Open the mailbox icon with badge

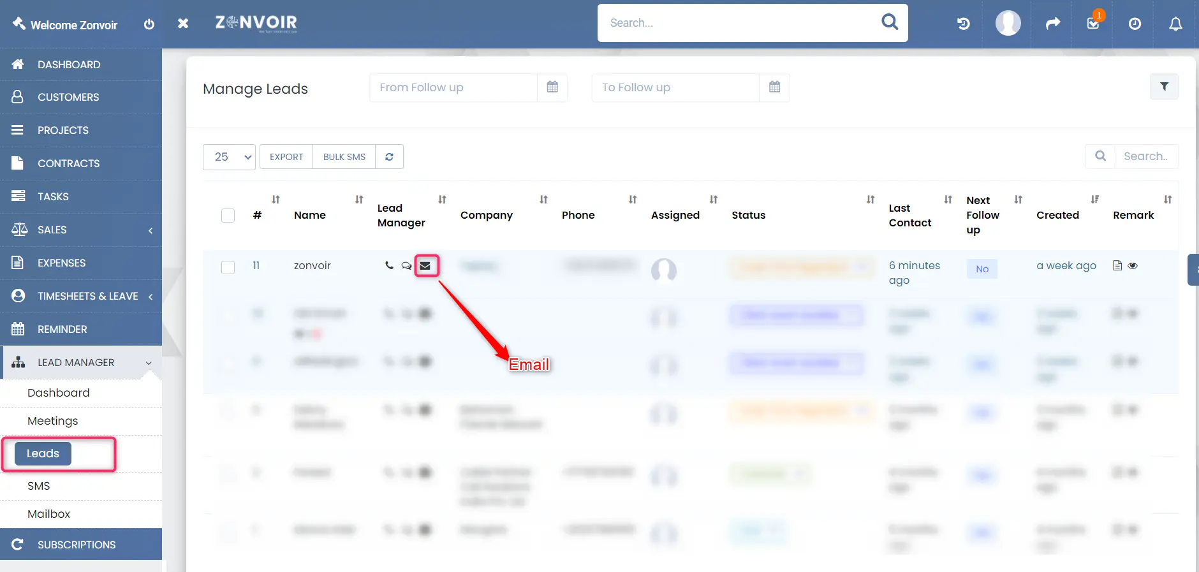point(1093,24)
